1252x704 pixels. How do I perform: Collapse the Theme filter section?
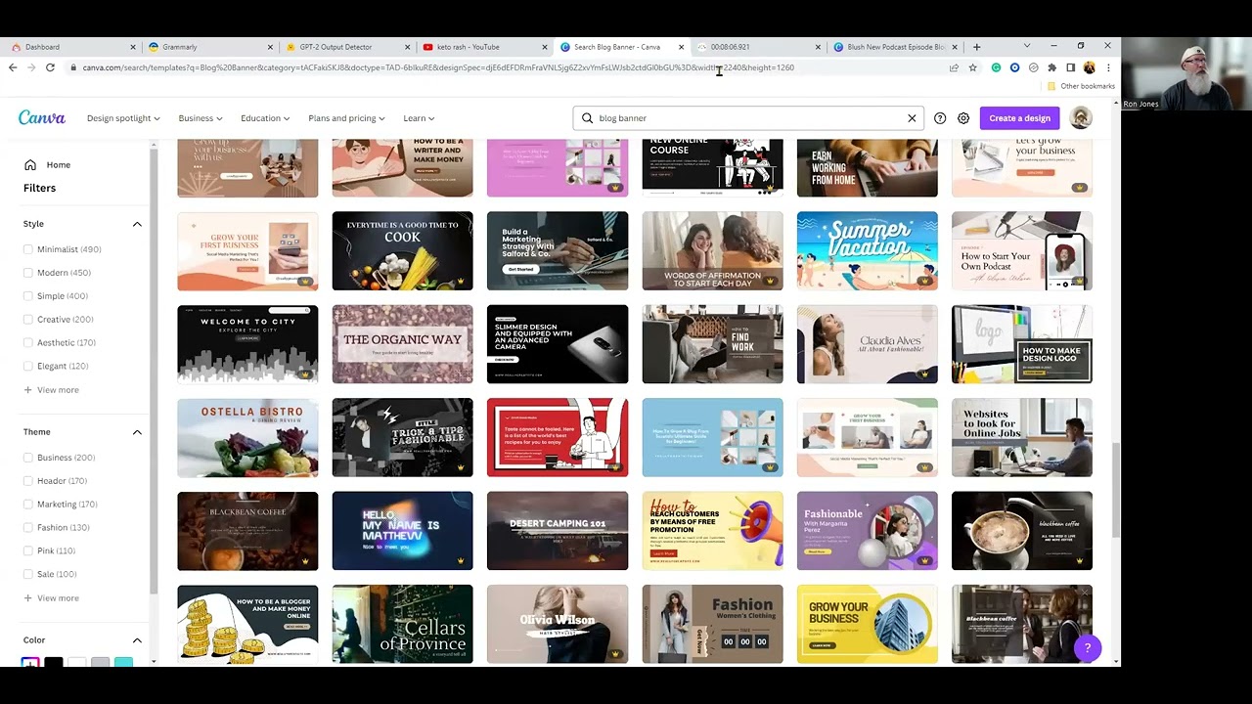[x=137, y=432]
